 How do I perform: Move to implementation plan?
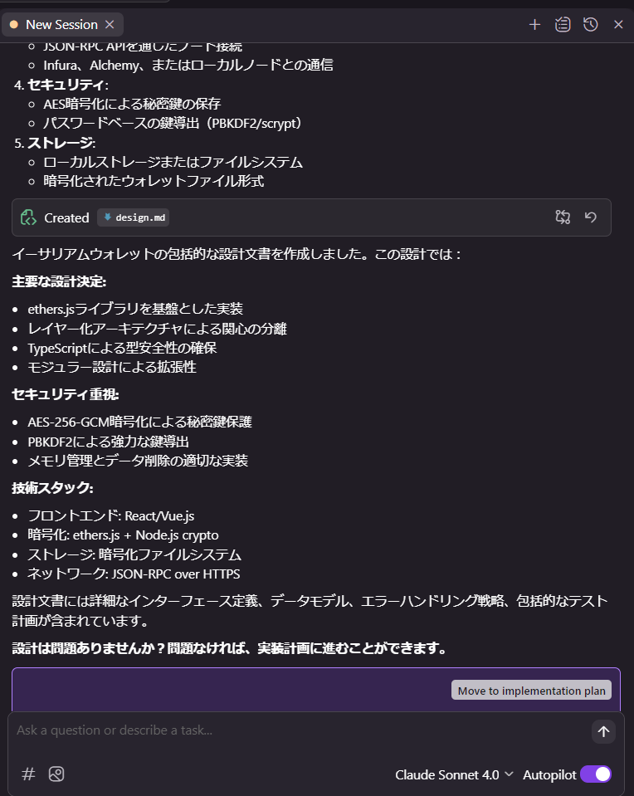pyautogui.click(x=531, y=691)
